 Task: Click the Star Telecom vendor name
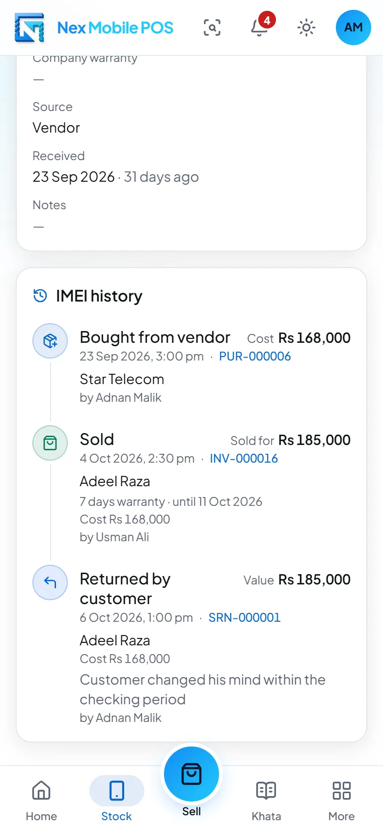coord(122,379)
